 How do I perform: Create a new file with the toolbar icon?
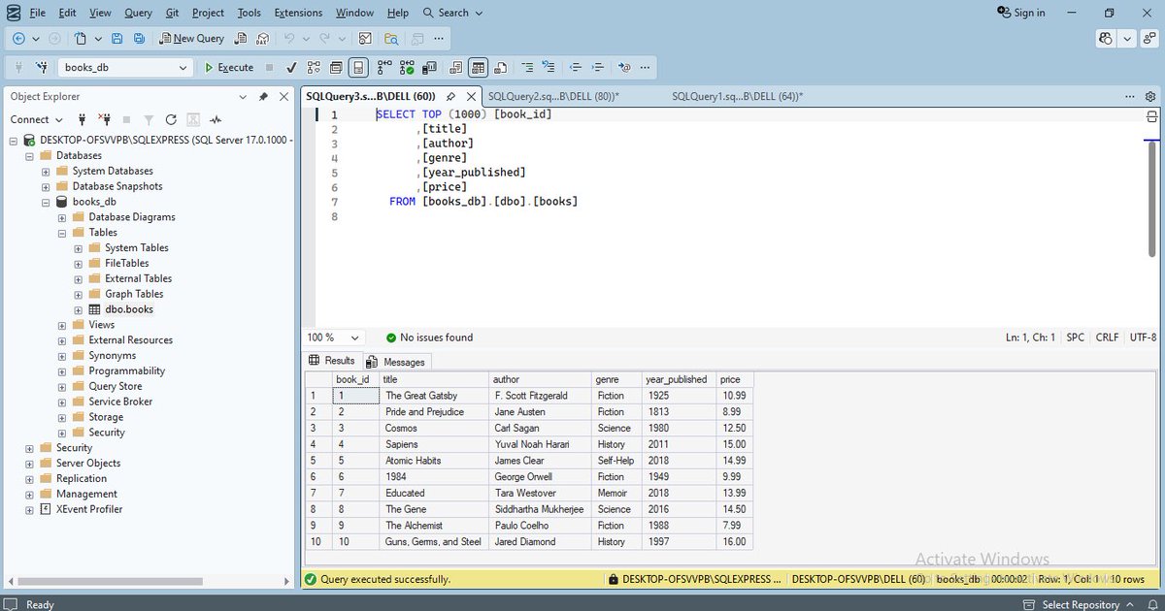click(81, 39)
